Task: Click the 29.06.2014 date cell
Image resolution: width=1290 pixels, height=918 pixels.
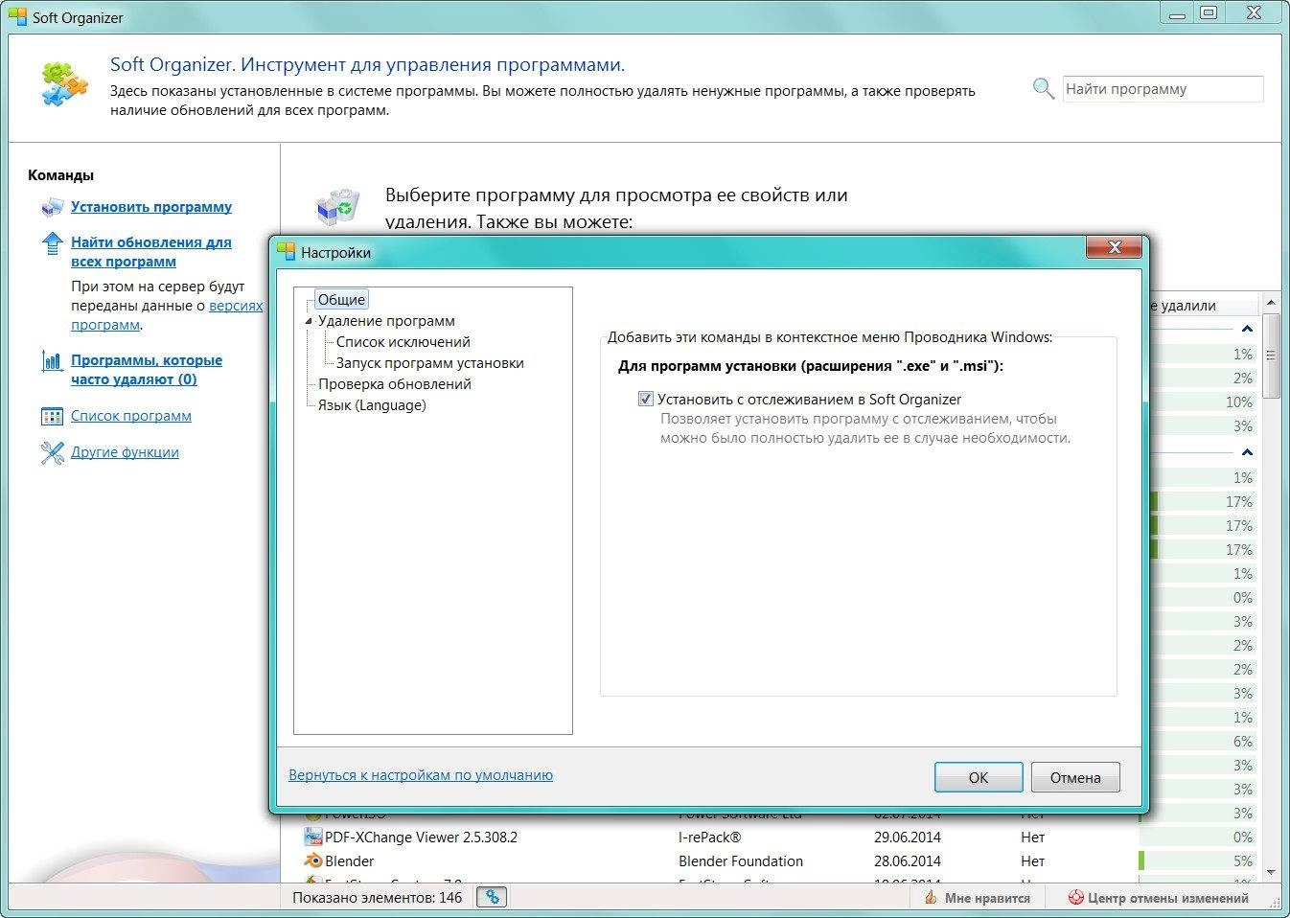Action: point(908,837)
